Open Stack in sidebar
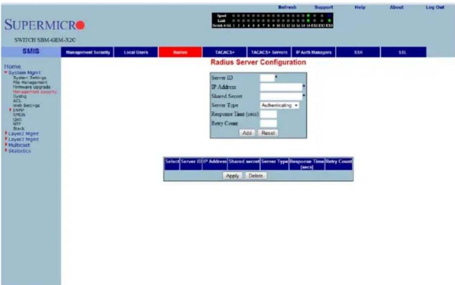The image size is (455, 285). point(18,128)
